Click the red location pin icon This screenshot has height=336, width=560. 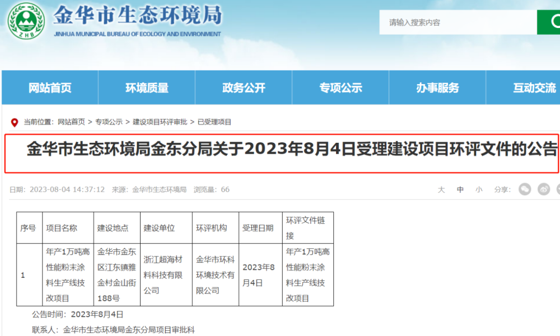pos(15,123)
